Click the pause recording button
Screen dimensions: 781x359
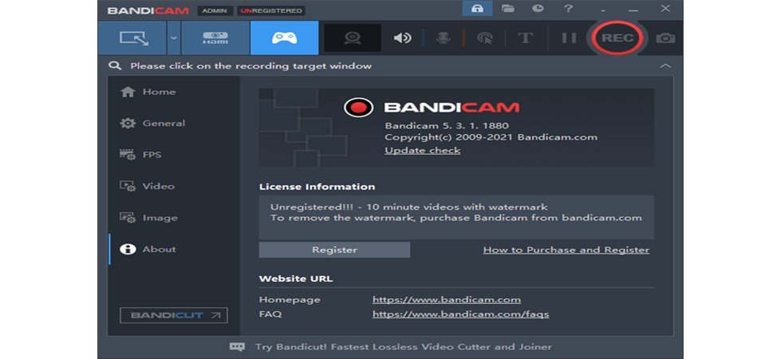[569, 37]
